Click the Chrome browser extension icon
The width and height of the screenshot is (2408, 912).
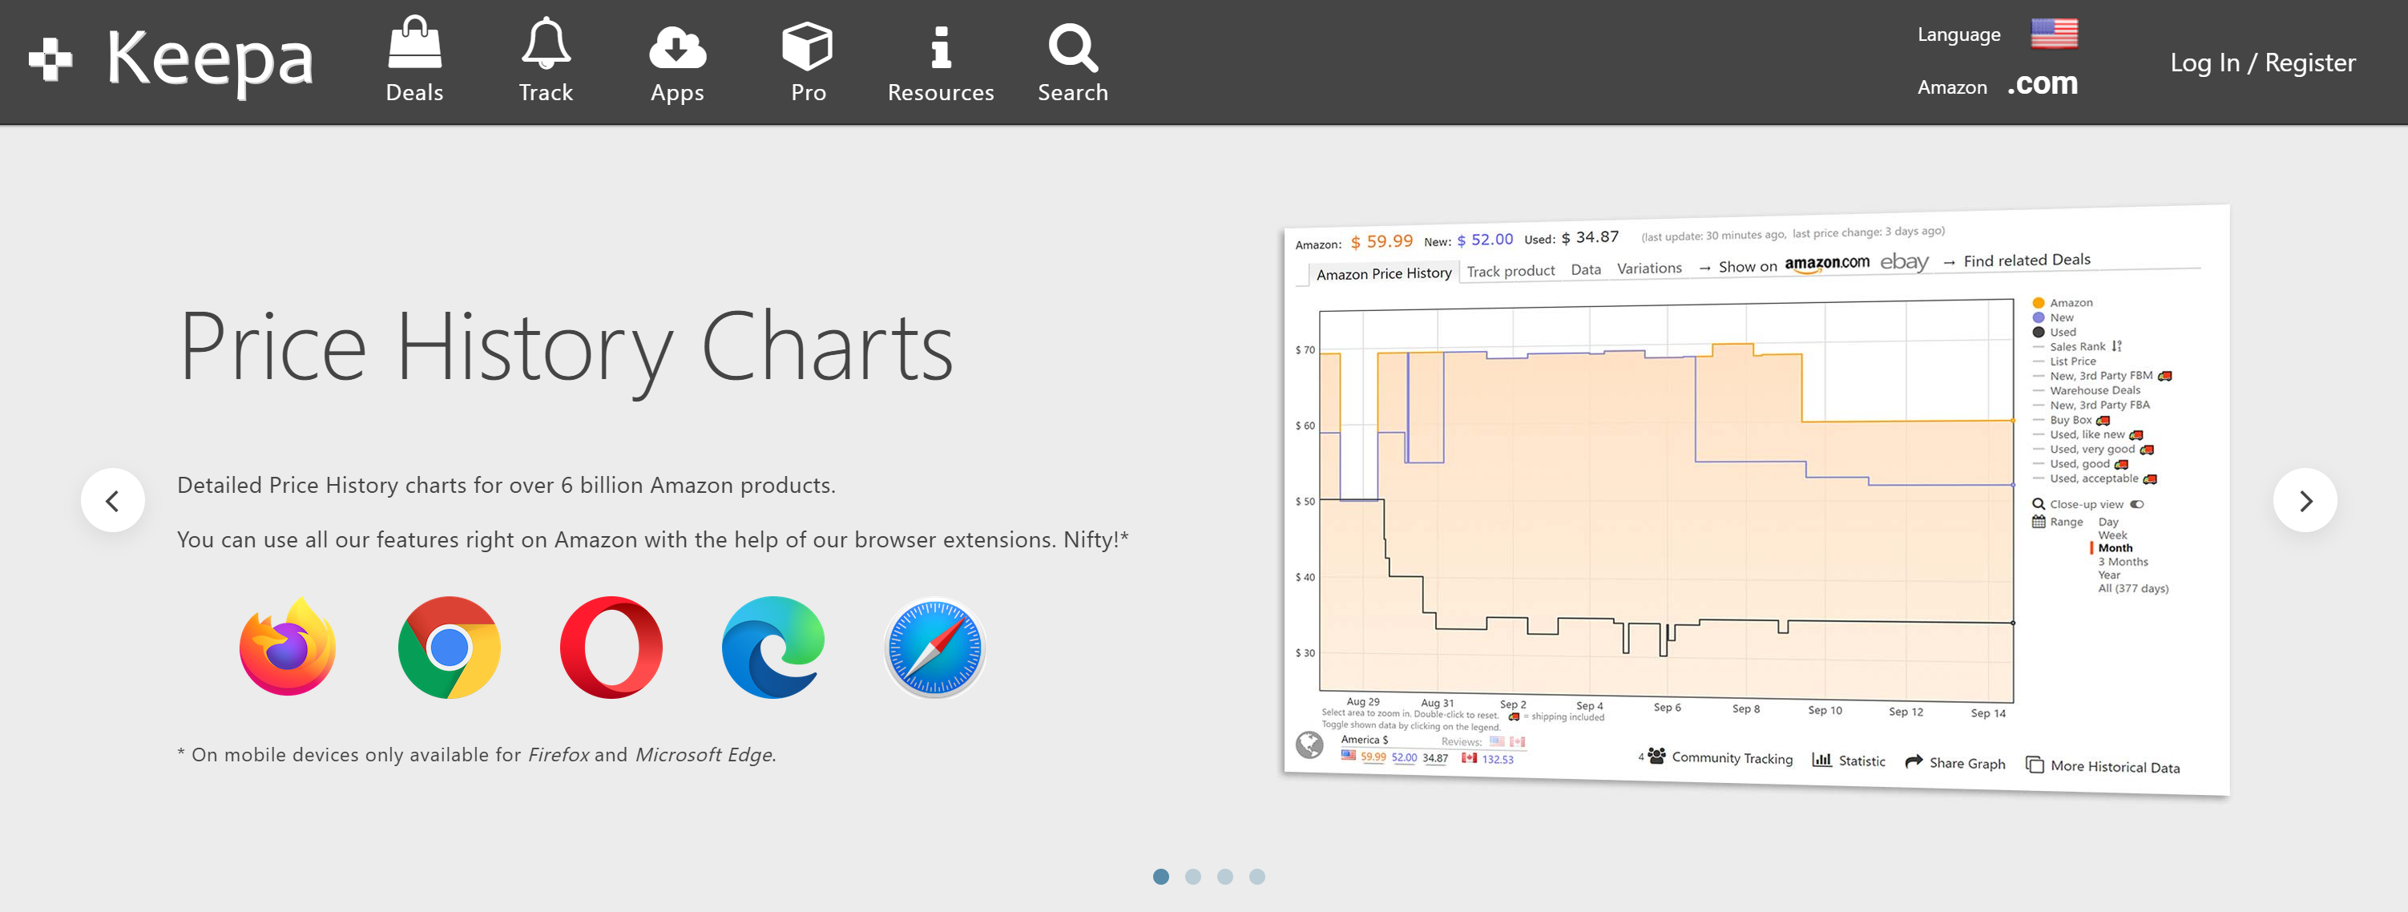coord(450,647)
